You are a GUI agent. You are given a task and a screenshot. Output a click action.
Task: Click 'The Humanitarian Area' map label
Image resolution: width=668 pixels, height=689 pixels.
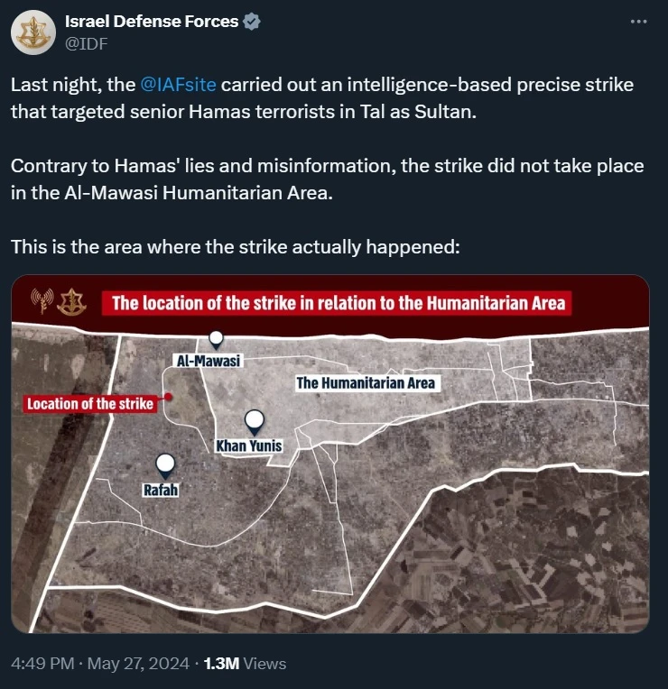click(366, 383)
